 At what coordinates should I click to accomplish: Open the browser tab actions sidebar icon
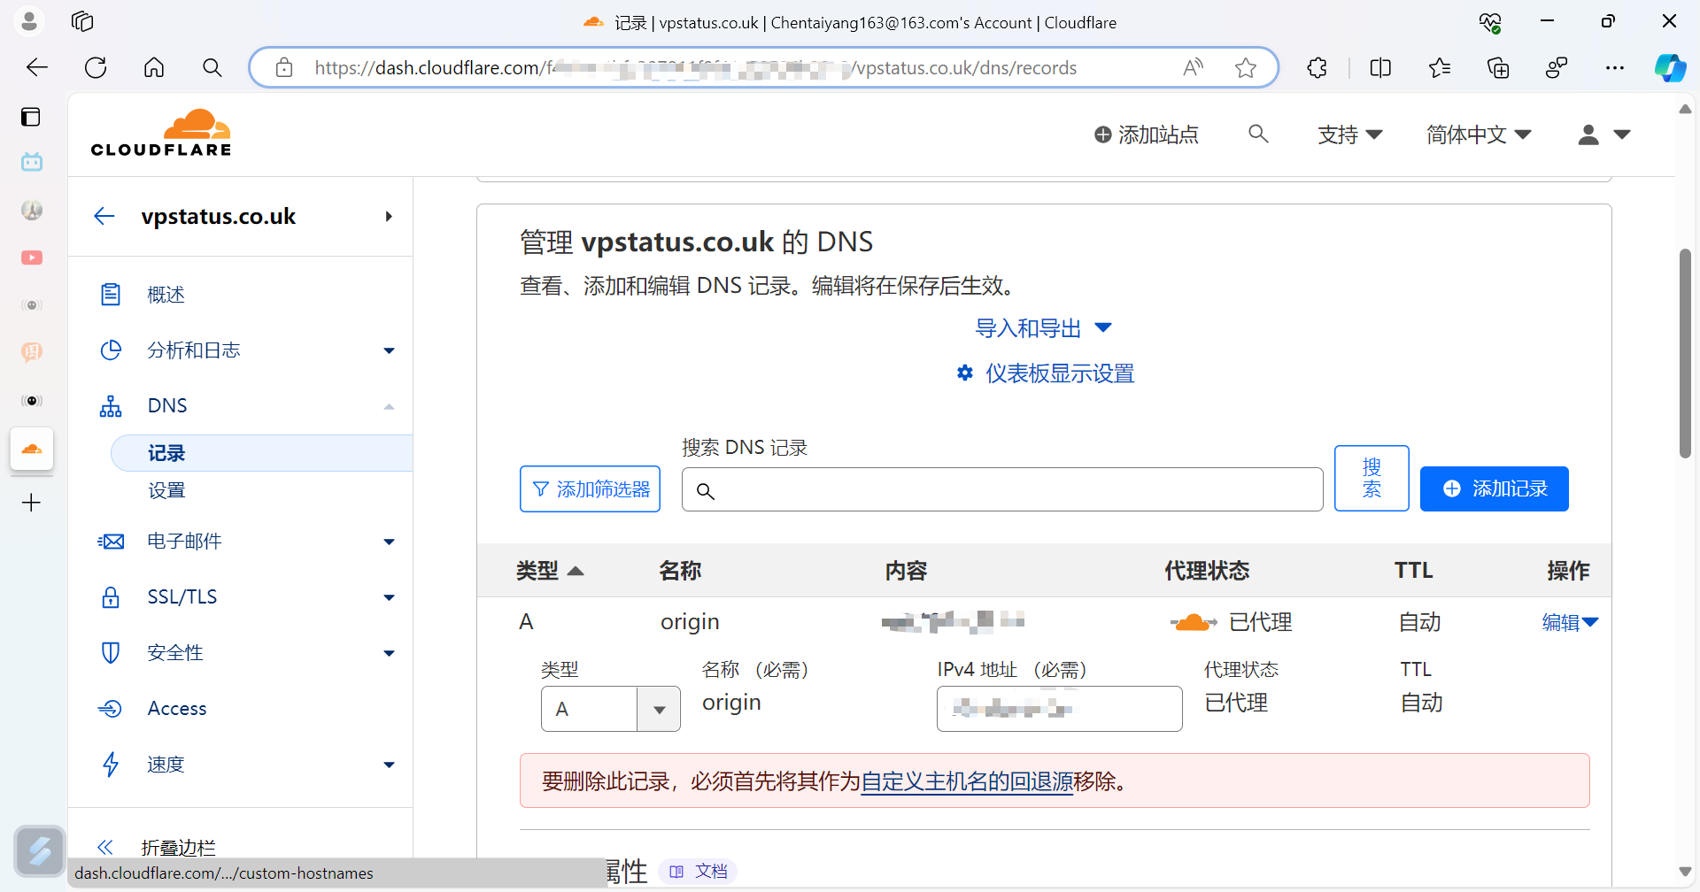tap(31, 117)
